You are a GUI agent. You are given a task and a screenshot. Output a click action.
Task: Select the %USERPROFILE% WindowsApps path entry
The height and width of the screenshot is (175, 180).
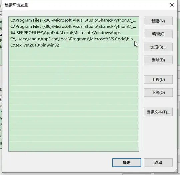click(74, 33)
